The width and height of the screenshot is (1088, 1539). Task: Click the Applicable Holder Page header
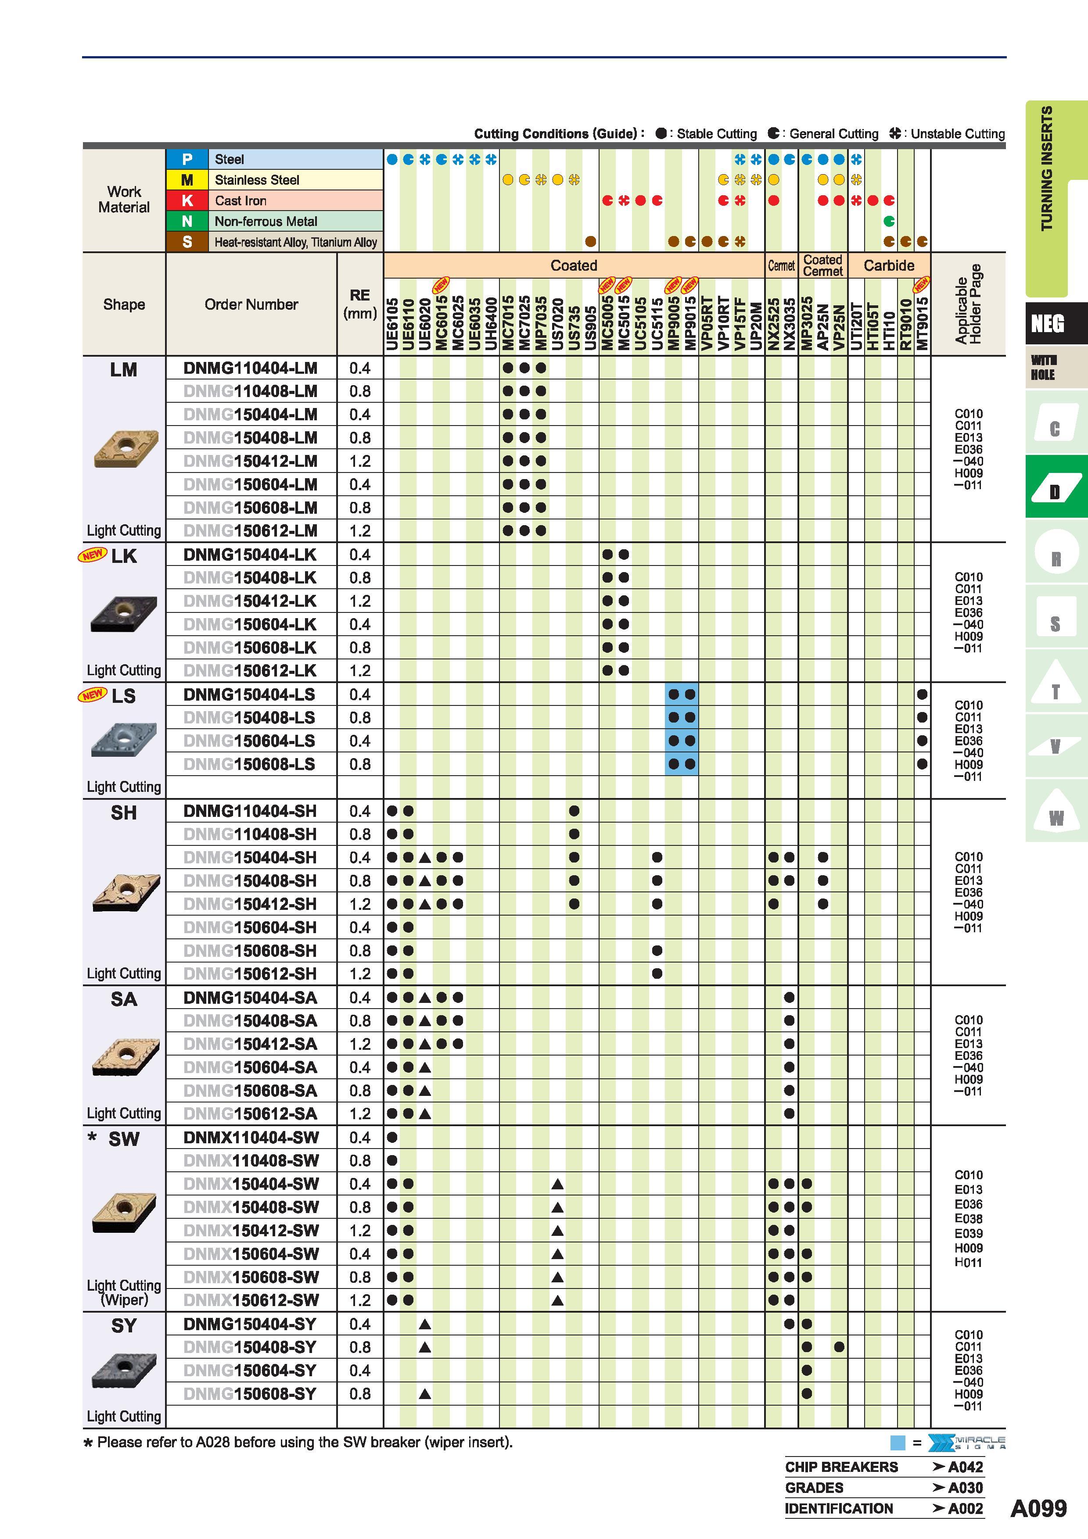(968, 304)
